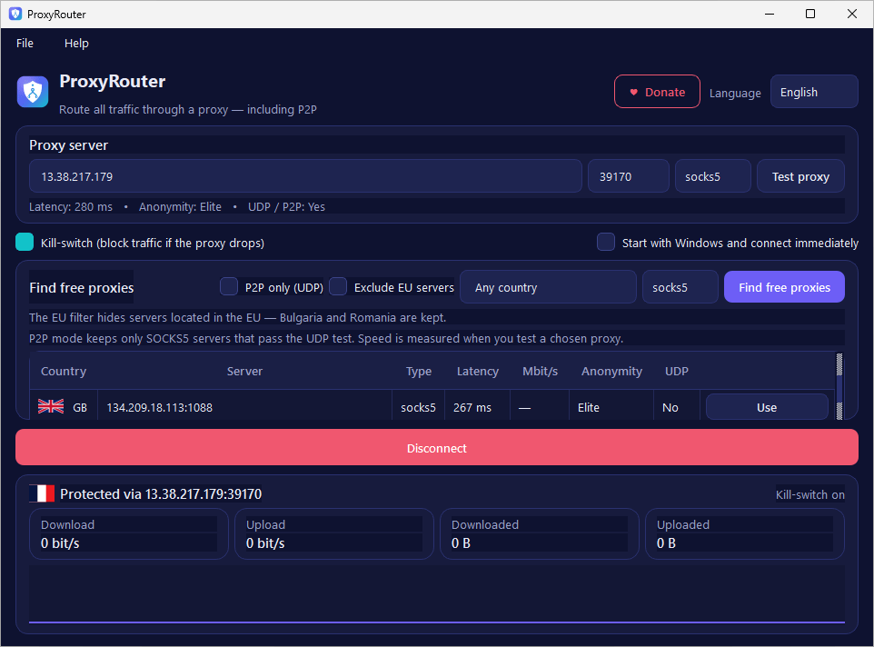This screenshot has width=874, height=647.
Task: Click the Elite anonymity cell in GB row
Action: tap(611, 407)
